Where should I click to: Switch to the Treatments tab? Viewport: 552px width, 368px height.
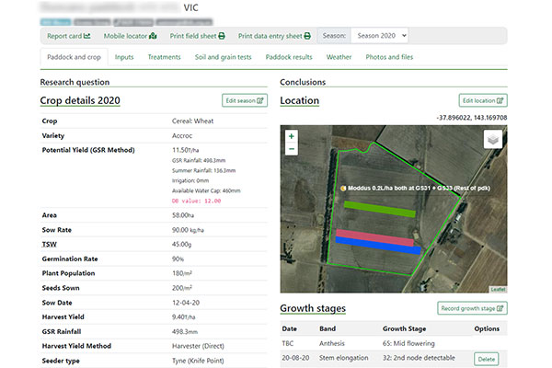tap(164, 57)
